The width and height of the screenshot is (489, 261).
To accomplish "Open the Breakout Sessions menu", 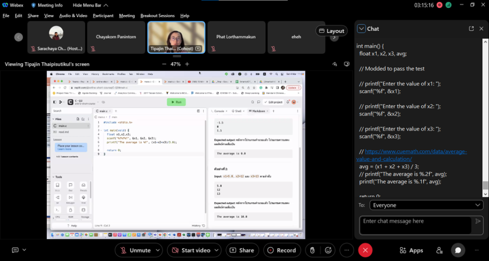I will point(157,16).
